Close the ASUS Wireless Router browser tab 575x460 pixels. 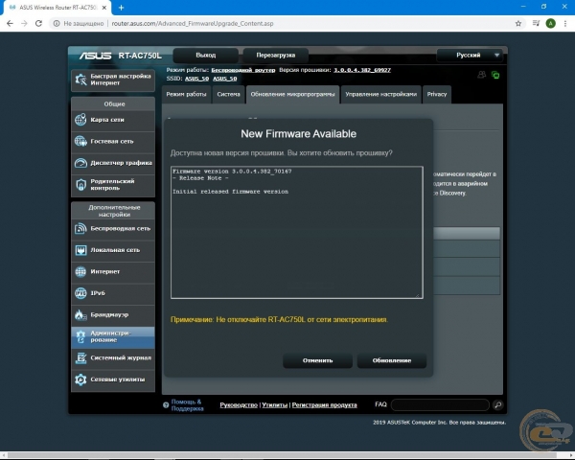(x=104, y=8)
